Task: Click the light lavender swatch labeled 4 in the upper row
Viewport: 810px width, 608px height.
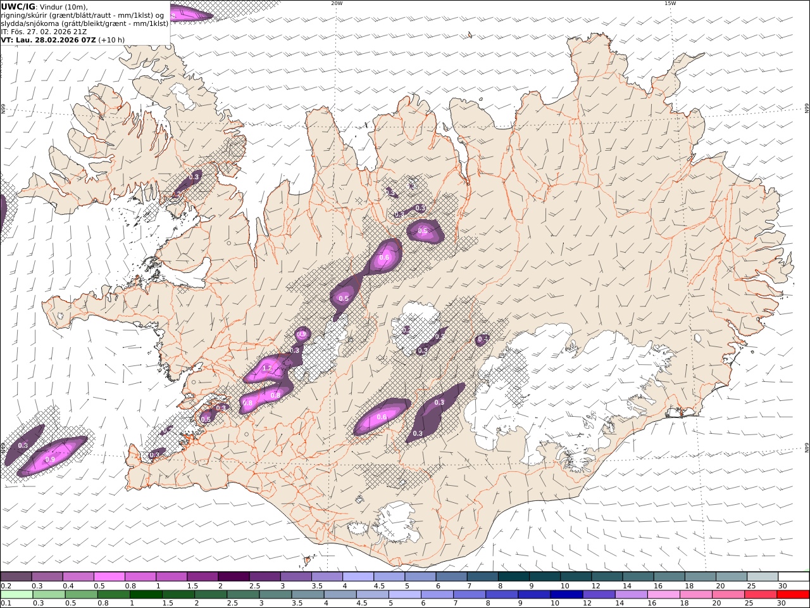Action: [358, 576]
